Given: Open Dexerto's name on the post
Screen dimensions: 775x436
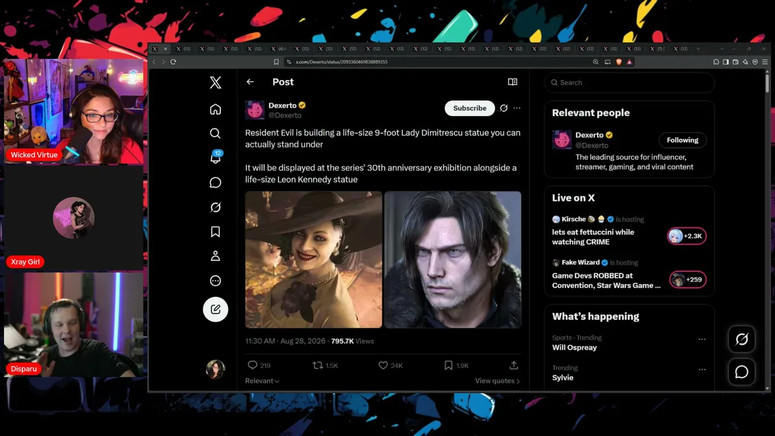Looking at the screenshot, I should tap(282, 105).
